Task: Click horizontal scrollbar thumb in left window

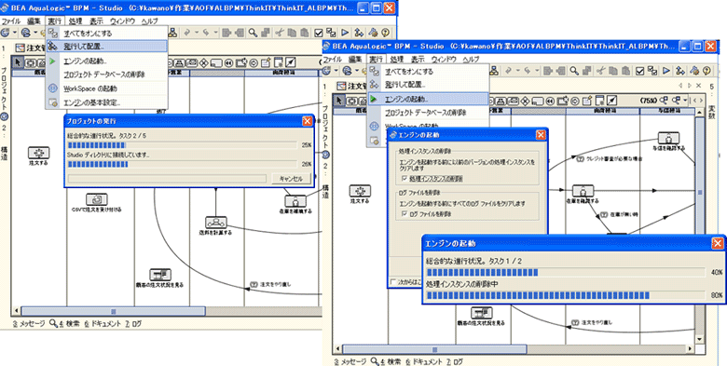Action: click(x=113, y=311)
